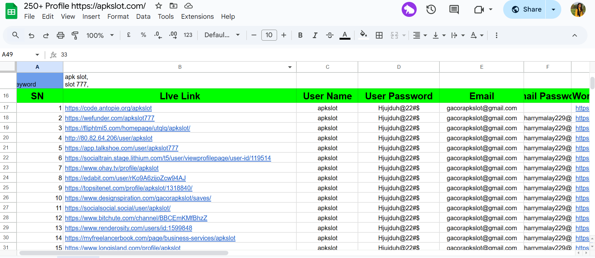Viewport: 595px width, 258px height.
Task: Toggle strikethrough formatting
Action: 330,35
